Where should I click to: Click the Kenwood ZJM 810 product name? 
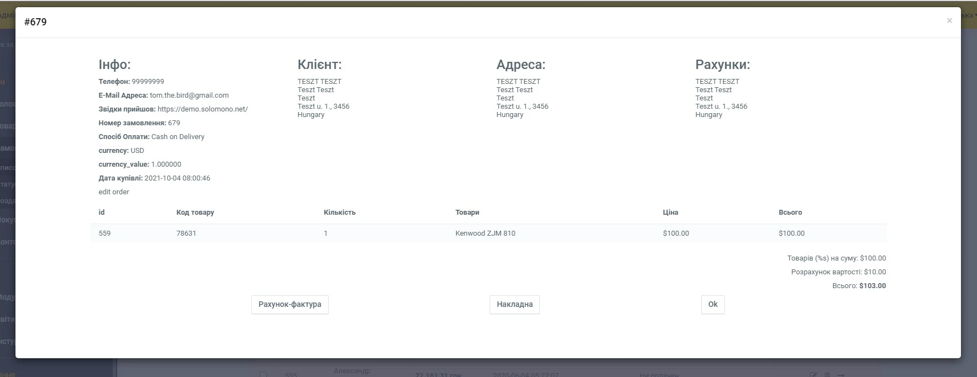485,233
